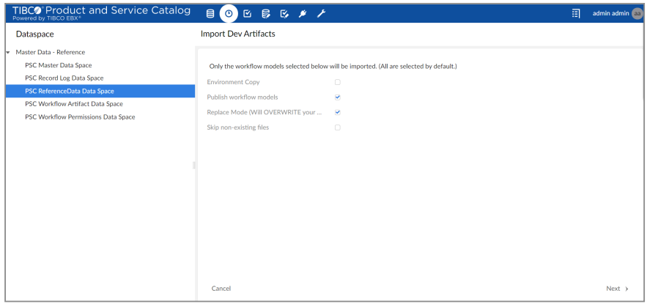Click the plug Data Services icon

[302, 13]
